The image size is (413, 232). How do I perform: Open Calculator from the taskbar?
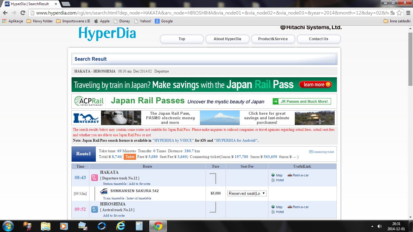tap(139, 226)
